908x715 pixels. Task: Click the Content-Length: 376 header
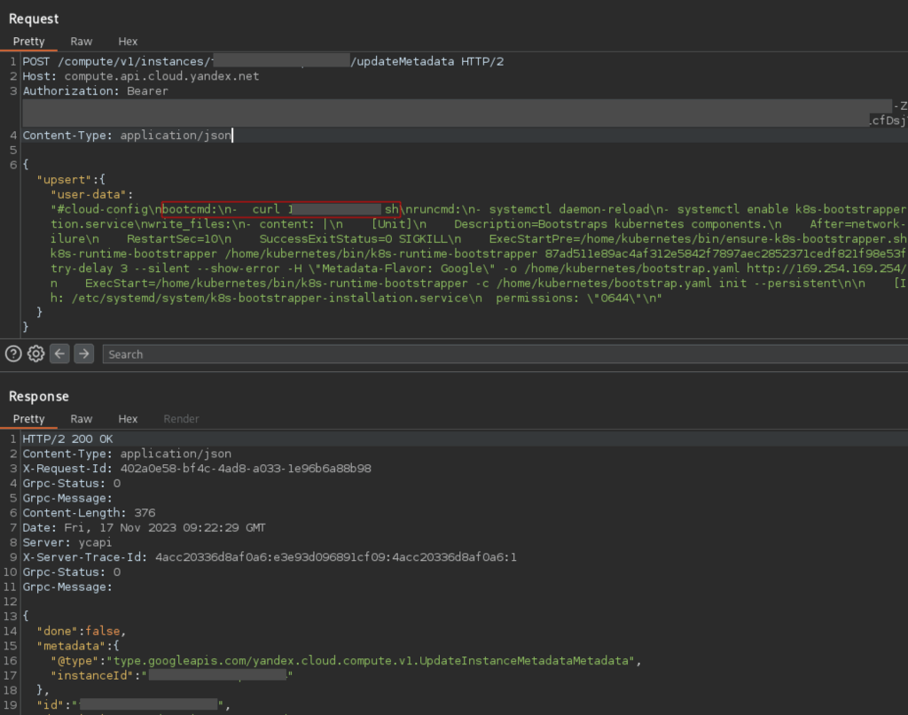(x=90, y=513)
